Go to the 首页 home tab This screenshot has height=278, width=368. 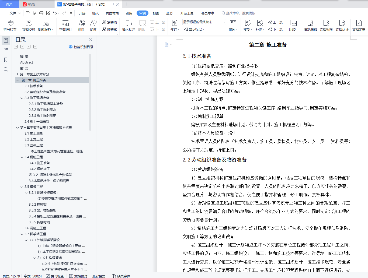(9, 4)
